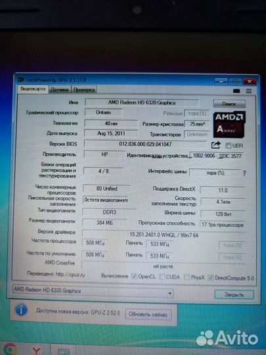Click the AMD Radeon HD 6320 Graphics name field
This screenshot has width=266, height=355.
[x=142, y=103]
